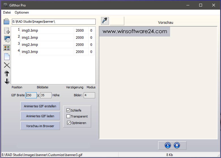221x158 pixels.
Task: Click Animiertes GIF erstellen button
Action: pyautogui.click(x=40, y=106)
